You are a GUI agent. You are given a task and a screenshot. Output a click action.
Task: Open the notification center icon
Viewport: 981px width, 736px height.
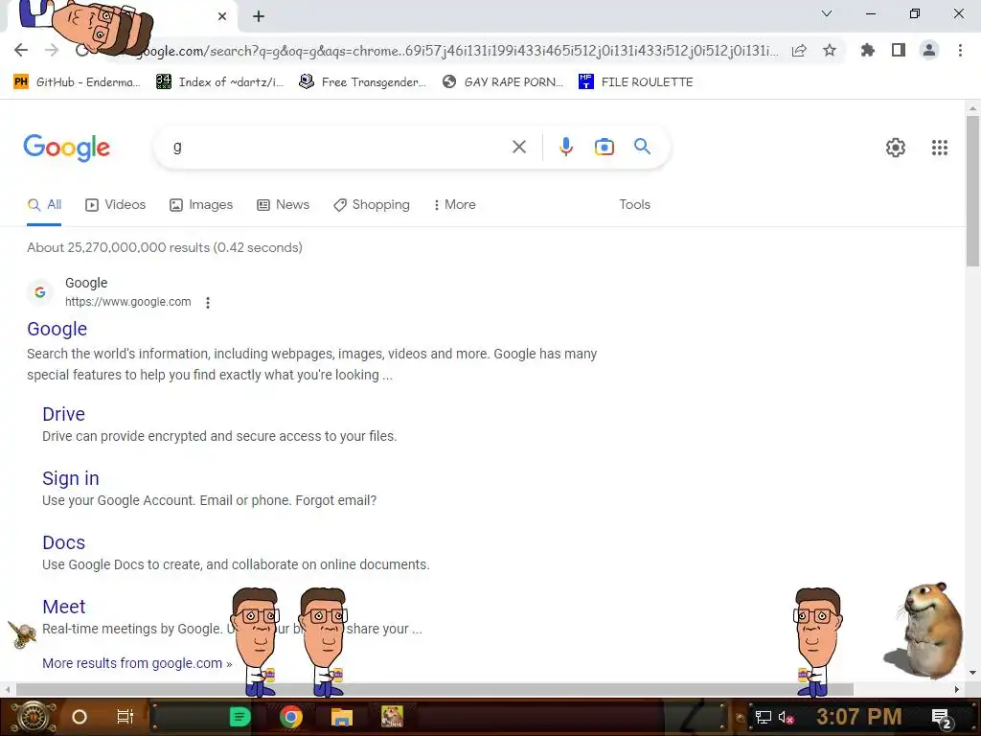click(x=942, y=718)
